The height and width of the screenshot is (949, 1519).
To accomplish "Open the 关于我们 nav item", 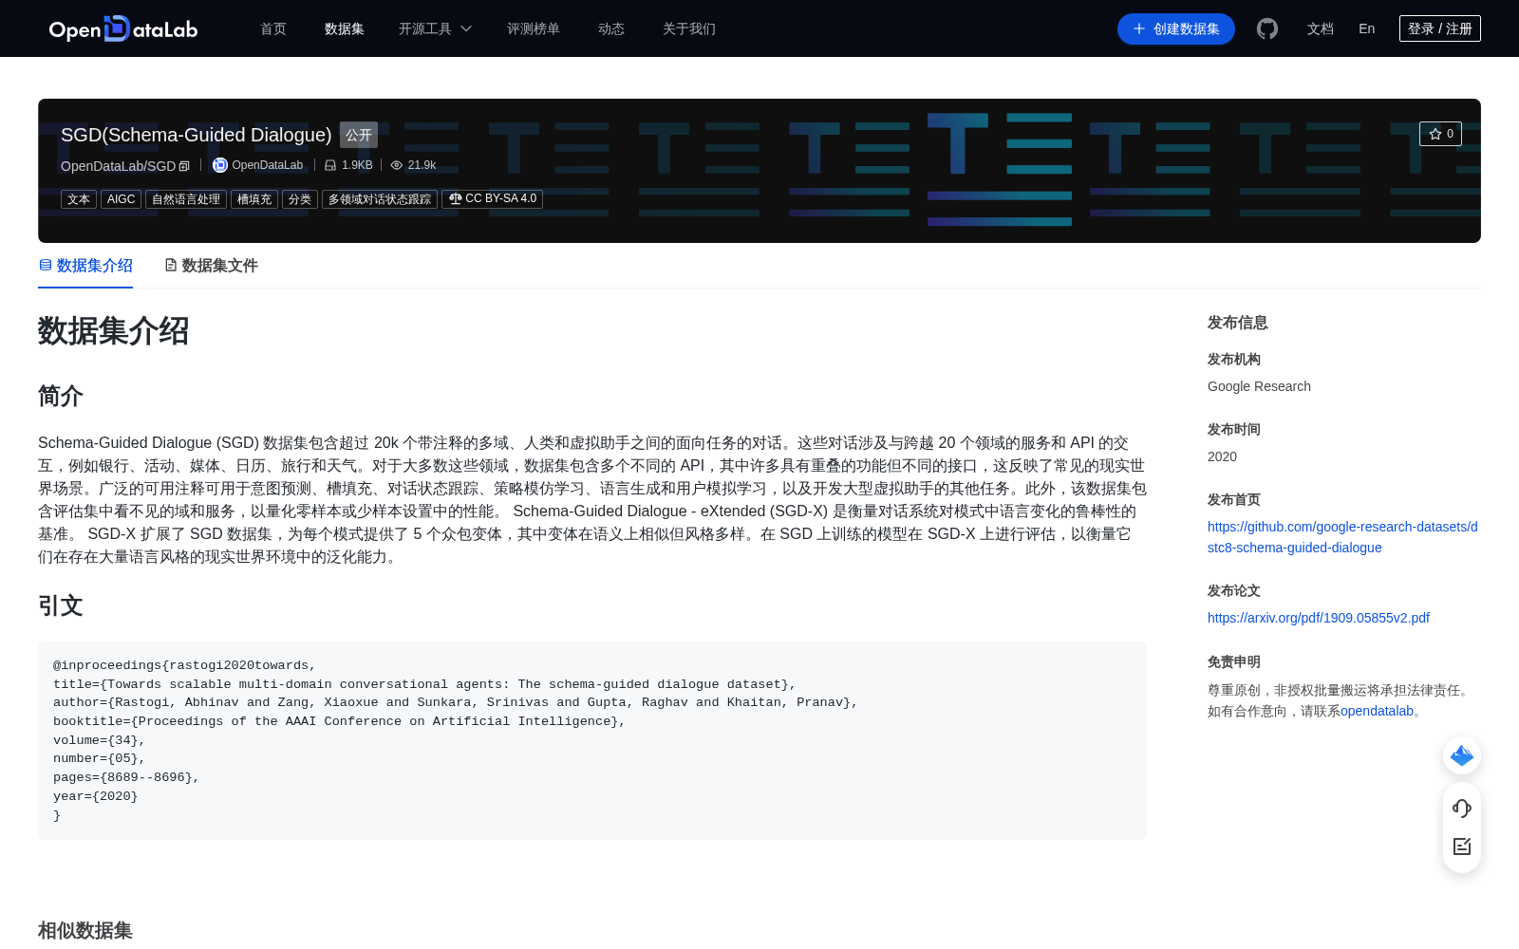I will (689, 28).
